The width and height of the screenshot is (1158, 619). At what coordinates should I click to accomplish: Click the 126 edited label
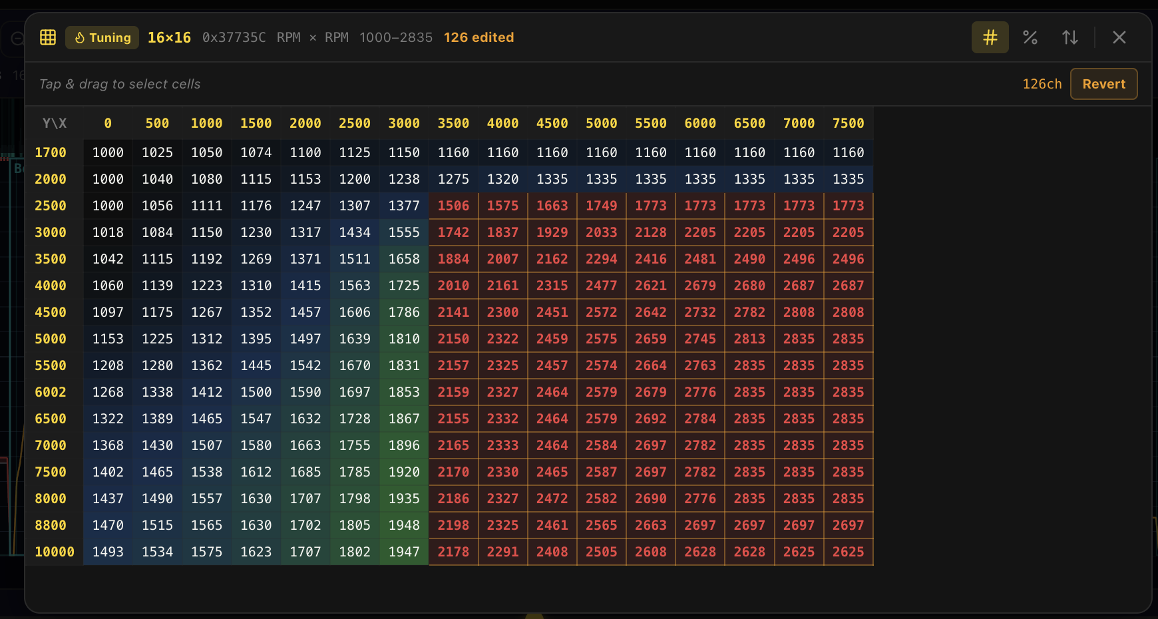point(479,37)
